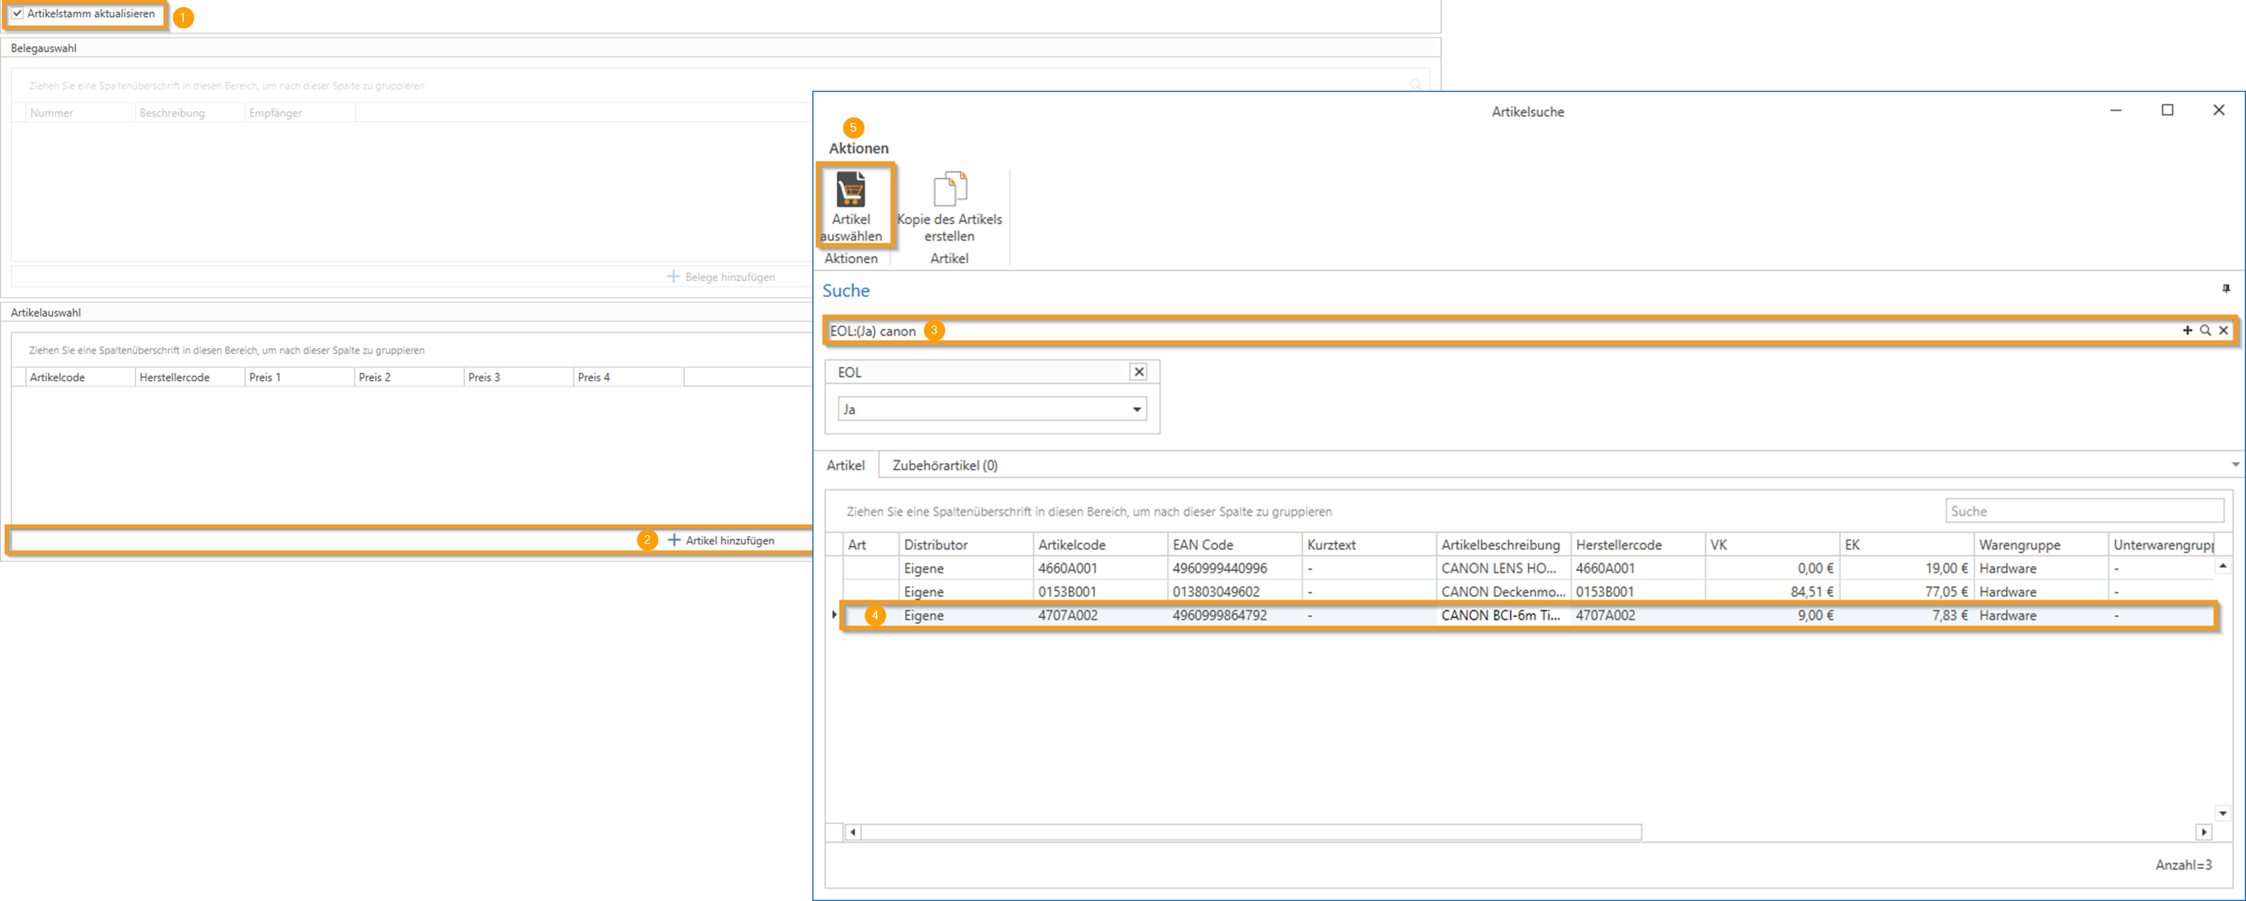Viewport: 2246px width, 901px height.
Task: Open the EOL Ja dropdown
Action: coord(1136,410)
